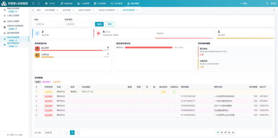
Task: Open 统计报表 menu
Action: [x=133, y=3]
